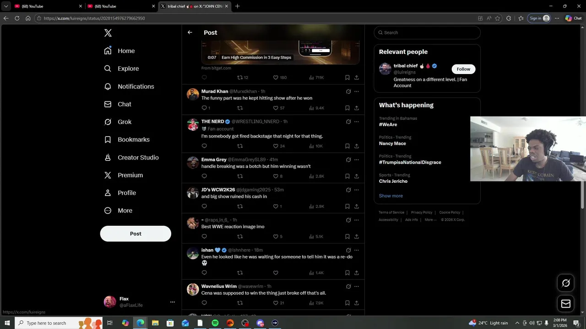Open the tab search dropdown in the browser
This screenshot has height=329, width=586.
click(6, 6)
